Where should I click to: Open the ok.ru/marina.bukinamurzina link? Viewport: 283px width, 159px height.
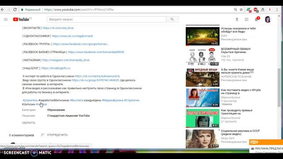click(x=97, y=76)
